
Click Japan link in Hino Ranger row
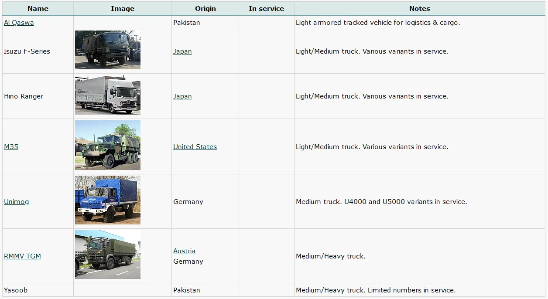182,96
